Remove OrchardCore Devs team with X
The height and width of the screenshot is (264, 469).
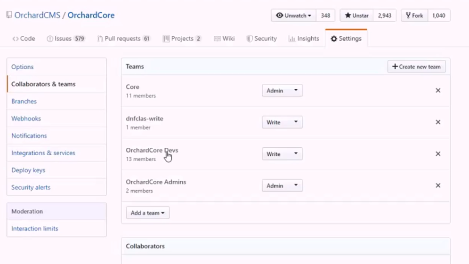438,154
